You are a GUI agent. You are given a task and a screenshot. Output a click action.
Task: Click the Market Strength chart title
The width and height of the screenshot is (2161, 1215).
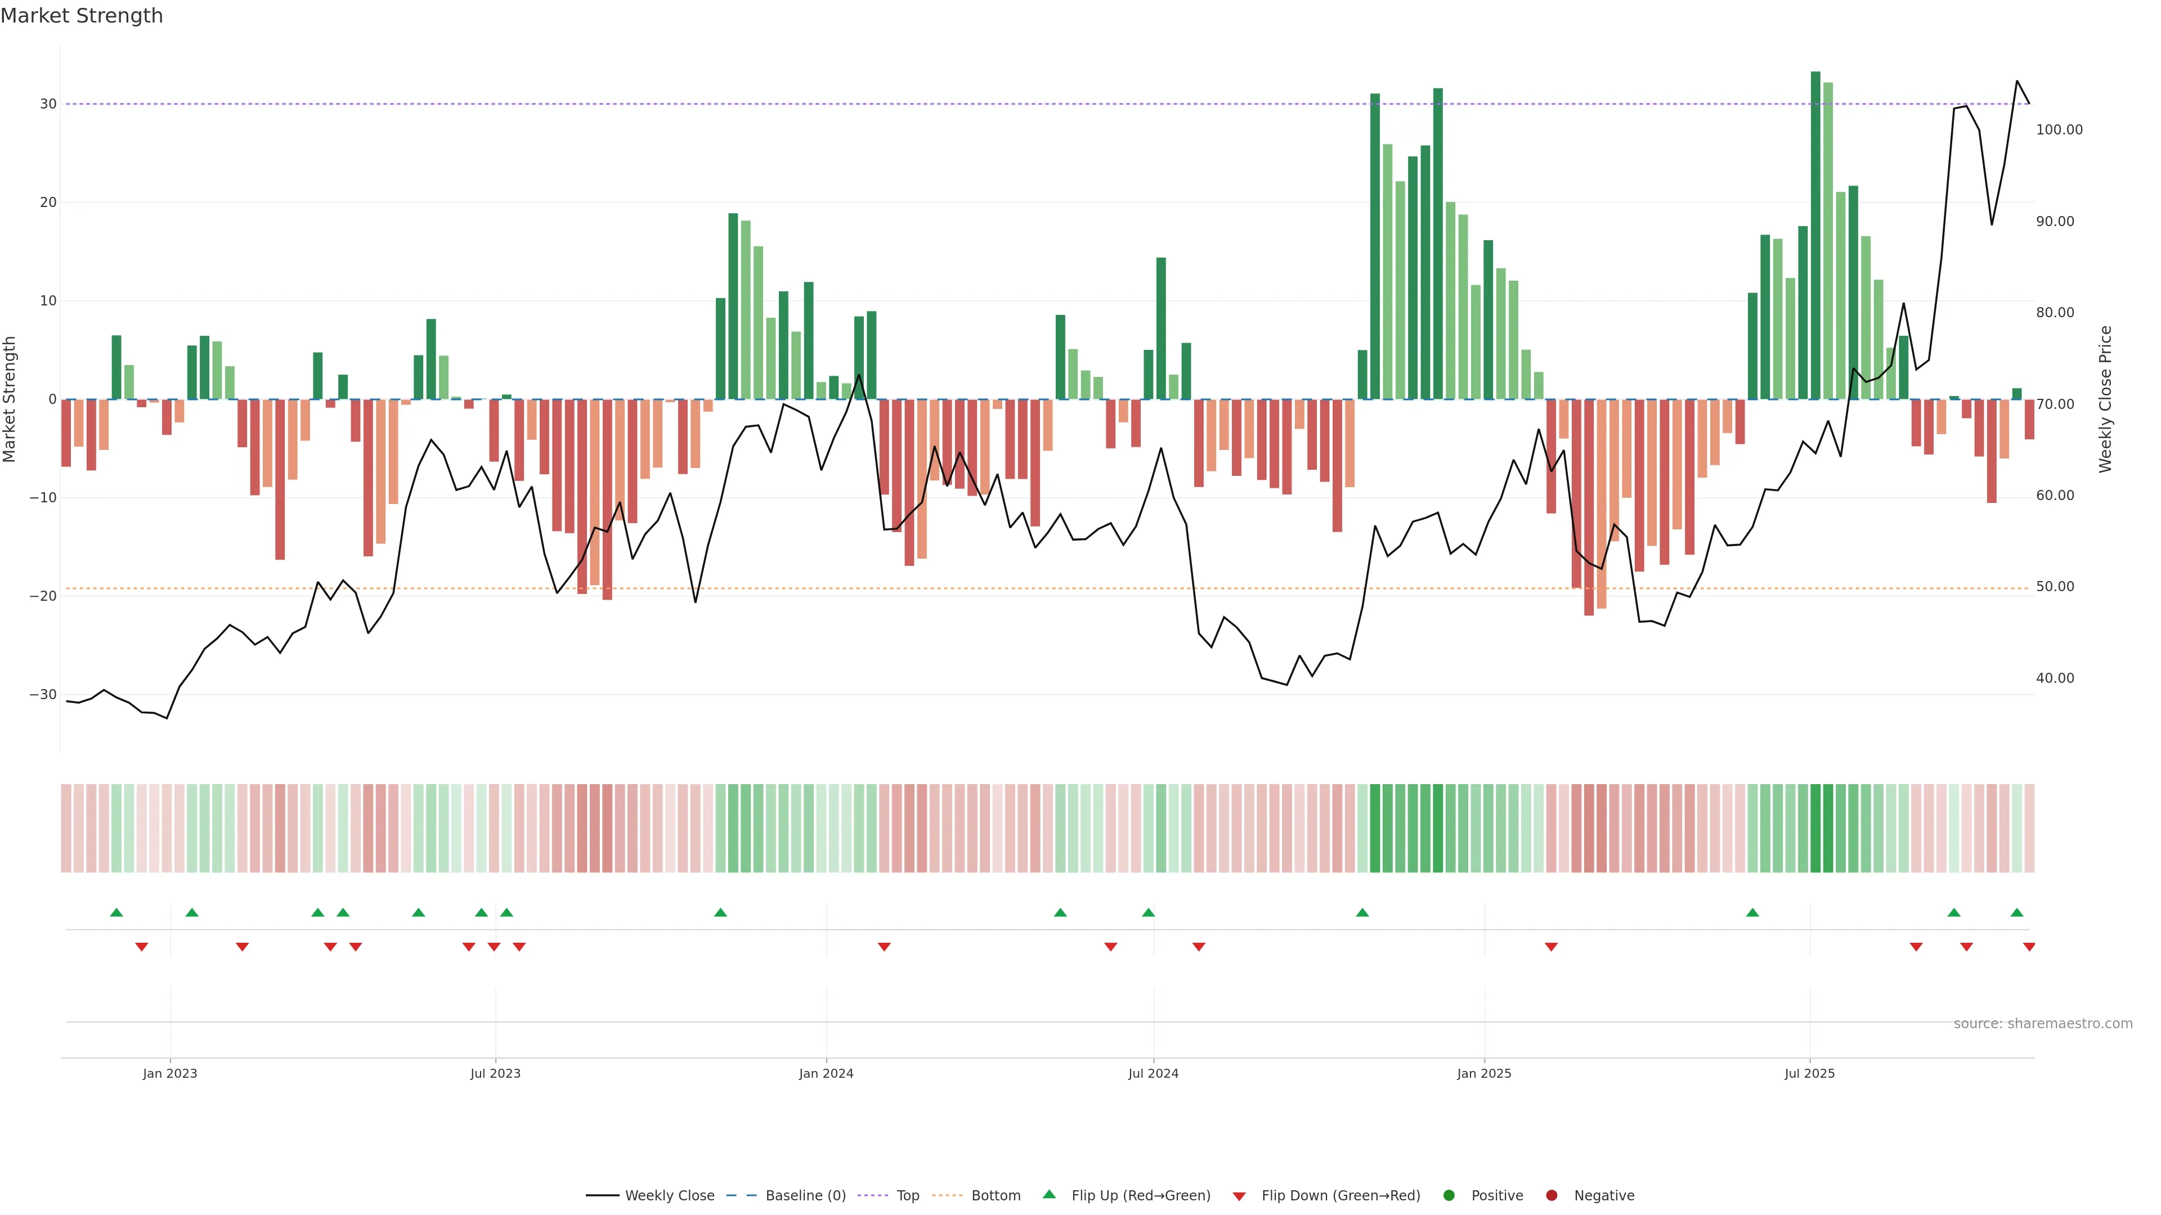tap(82, 16)
